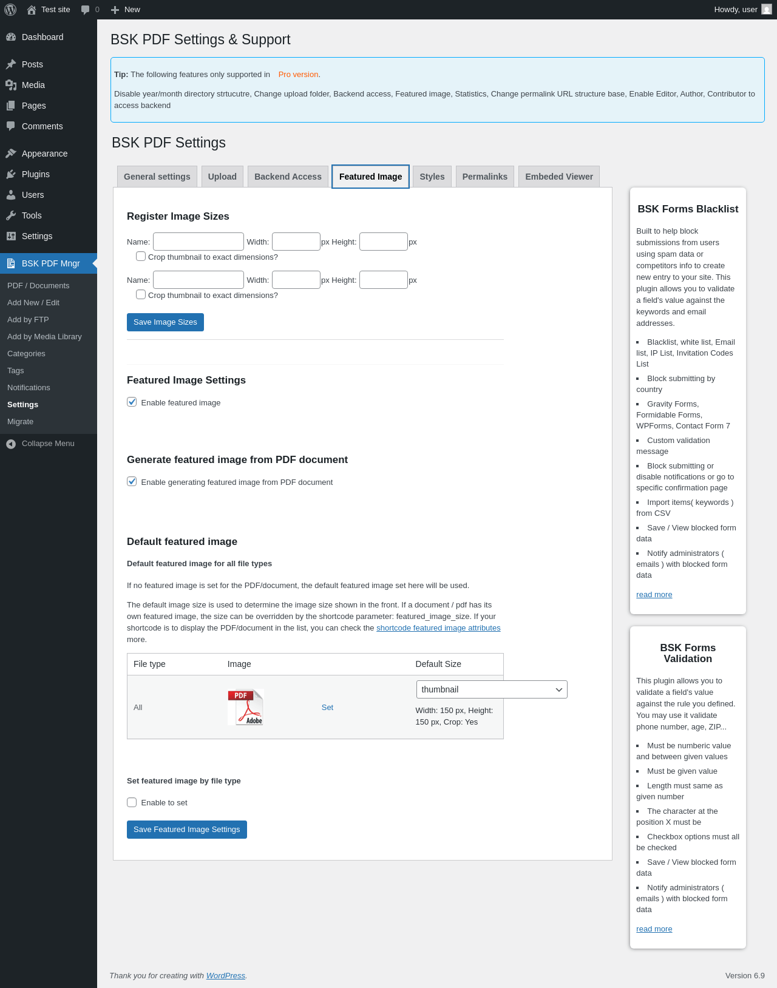Open the Styles tab
Screen dimensions: 777x988
(432, 177)
